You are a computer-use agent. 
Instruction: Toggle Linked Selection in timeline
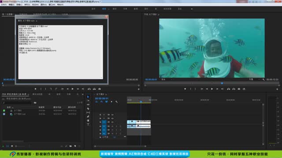point(107,102)
